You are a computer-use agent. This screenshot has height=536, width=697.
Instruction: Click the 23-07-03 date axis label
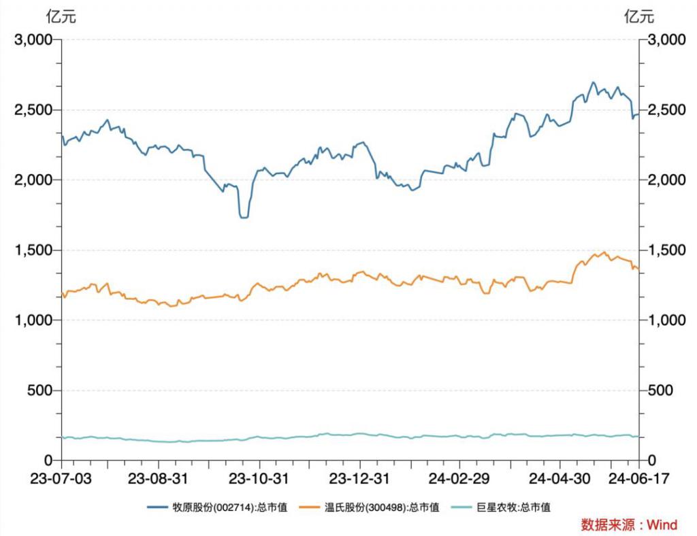61,479
